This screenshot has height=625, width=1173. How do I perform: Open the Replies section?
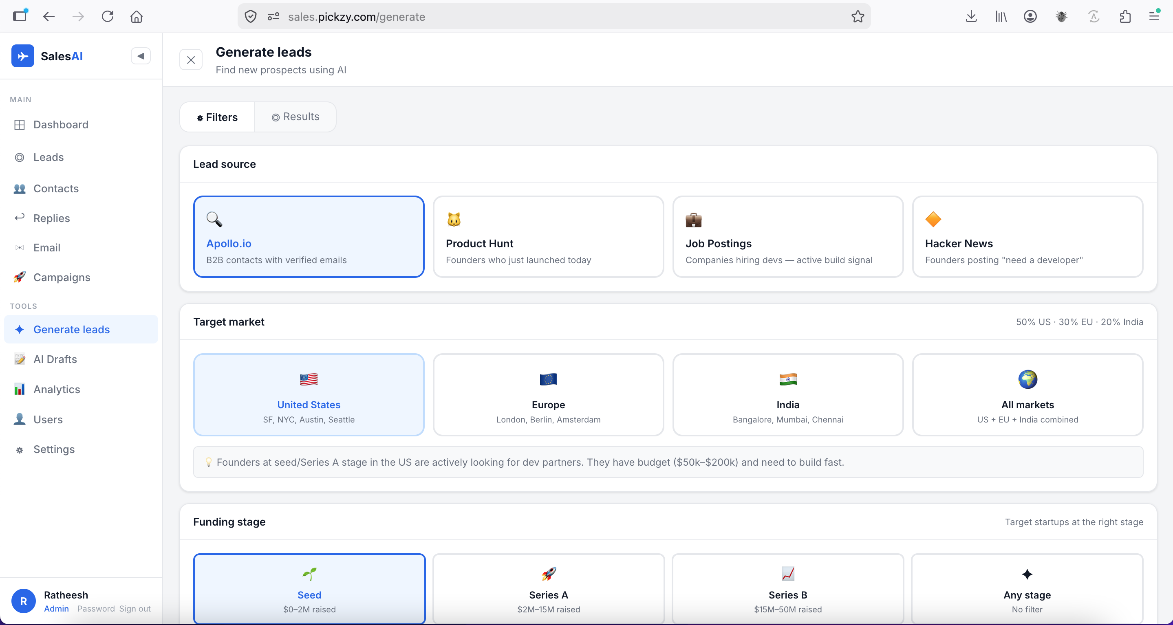[81, 218]
